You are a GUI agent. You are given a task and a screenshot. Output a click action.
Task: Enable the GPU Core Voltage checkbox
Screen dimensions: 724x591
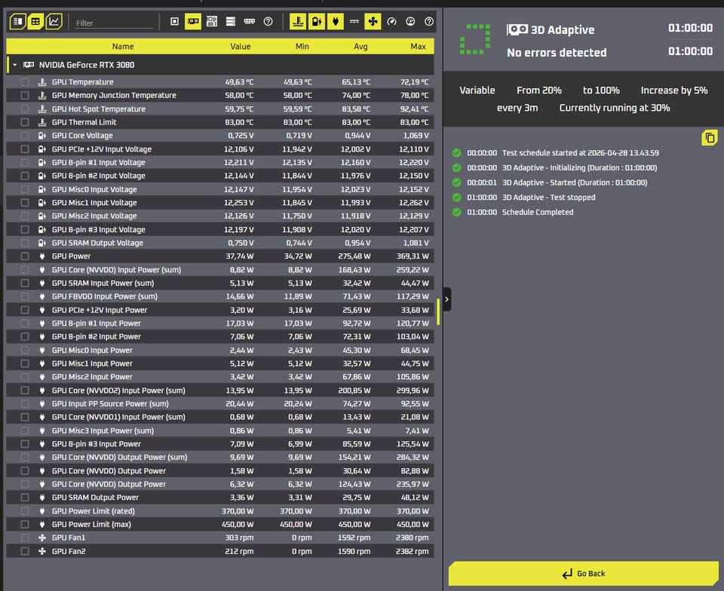point(25,136)
